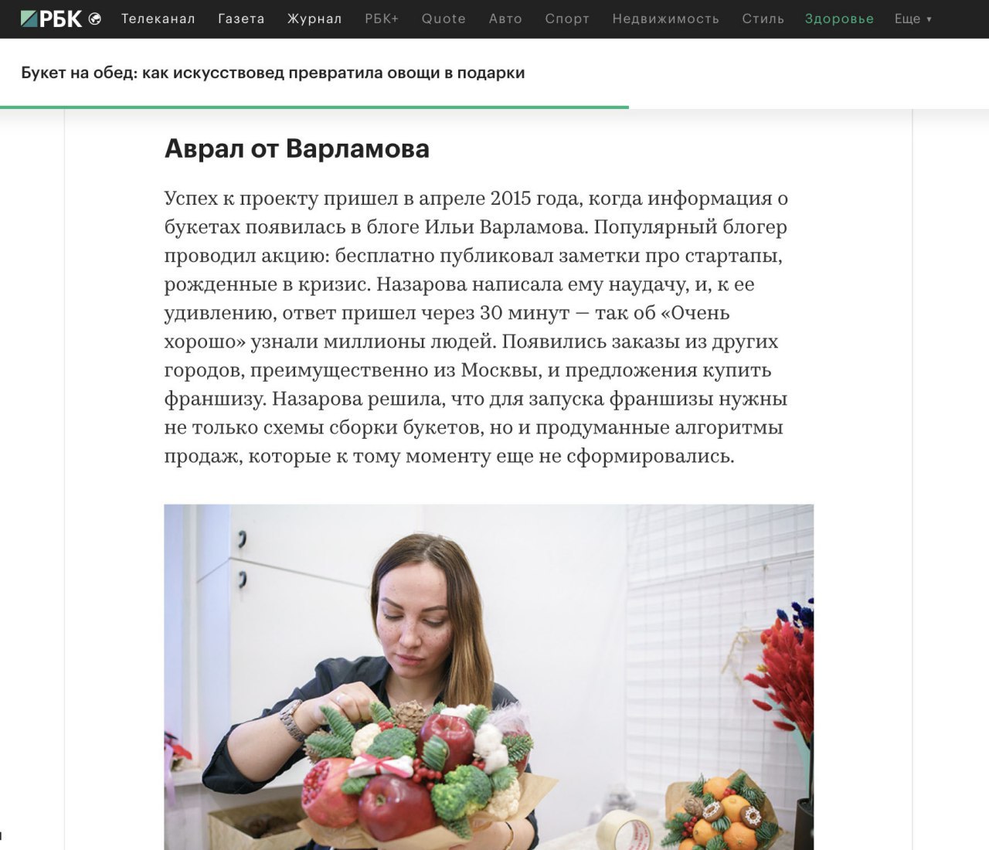
Task: Open the Газета section
Action: point(241,19)
